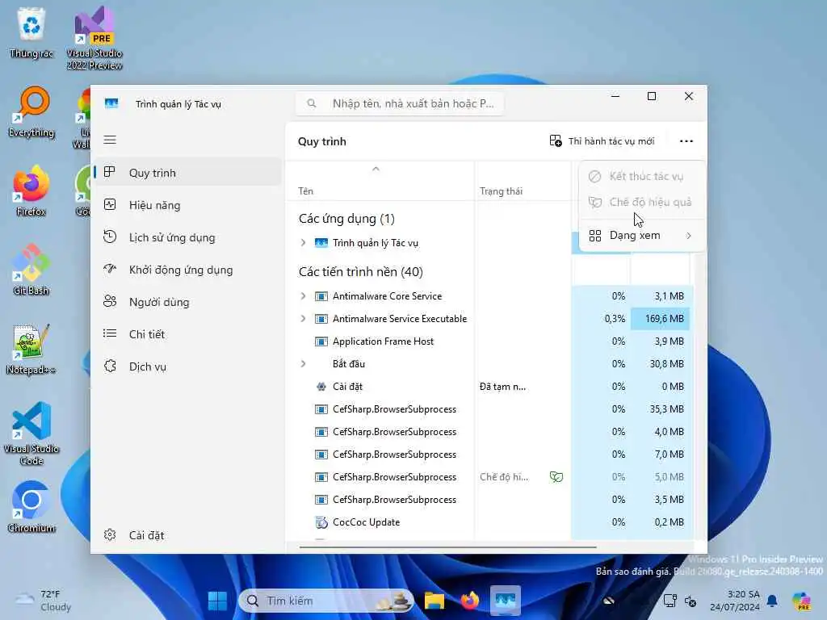Image resolution: width=827 pixels, height=620 pixels.
Task: Open the Git Bash desktop shortcut
Action: click(x=31, y=270)
